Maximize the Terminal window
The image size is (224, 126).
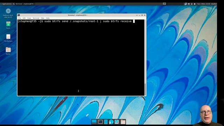point(142,15)
